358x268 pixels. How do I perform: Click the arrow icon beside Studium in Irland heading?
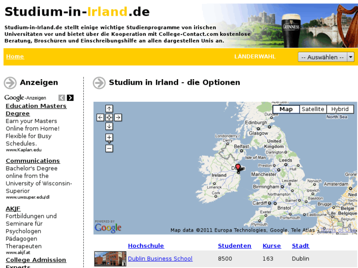click(99, 83)
